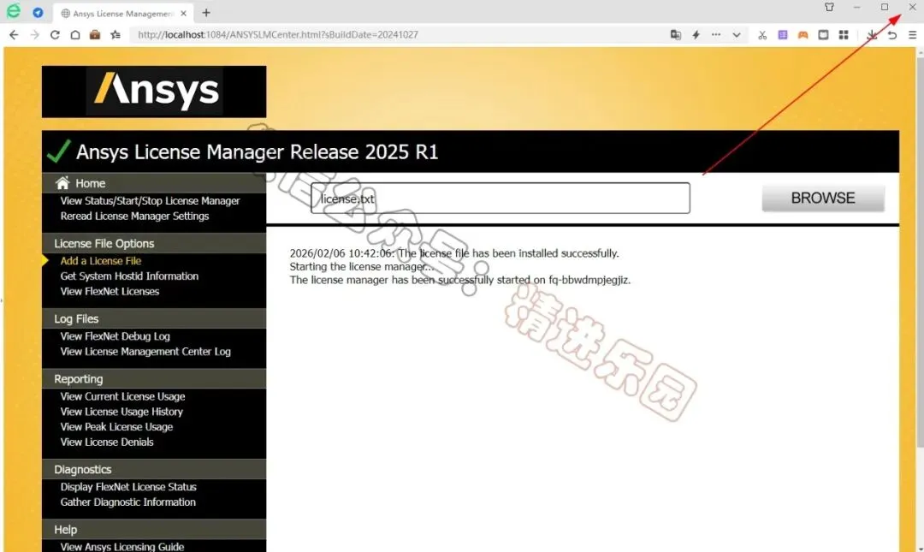Open Display FlexNet License Status
The width and height of the screenshot is (924, 552).
point(128,487)
